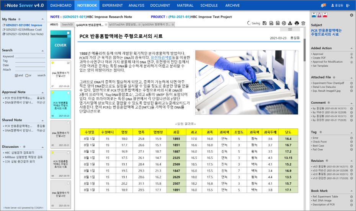Download the note using the download icon
Screen dimensions: 356x211
click(290, 24)
